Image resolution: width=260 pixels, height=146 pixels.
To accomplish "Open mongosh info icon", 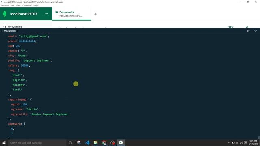I will tap(248, 31).
